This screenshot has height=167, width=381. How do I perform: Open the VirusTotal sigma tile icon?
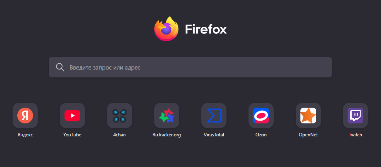(x=214, y=116)
